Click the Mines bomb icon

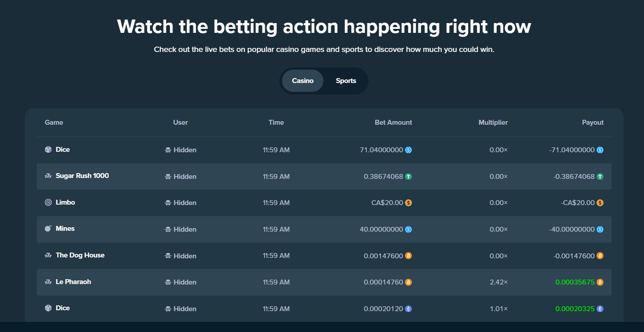click(48, 229)
